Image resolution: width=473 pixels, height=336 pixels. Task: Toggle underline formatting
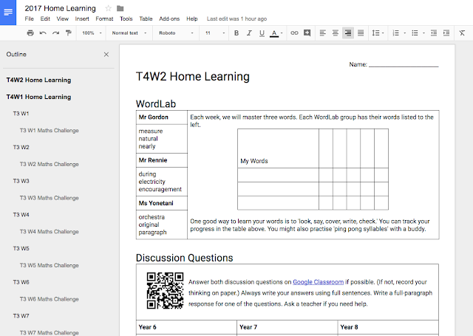[x=262, y=32]
